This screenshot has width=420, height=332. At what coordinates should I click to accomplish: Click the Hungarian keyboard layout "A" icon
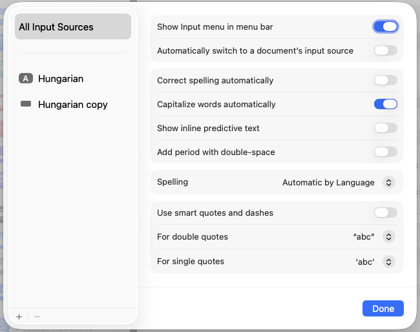point(25,79)
